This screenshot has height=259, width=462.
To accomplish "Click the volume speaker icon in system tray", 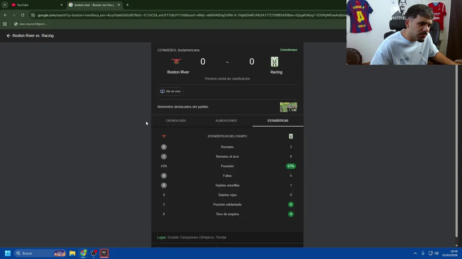I will pos(436,253).
